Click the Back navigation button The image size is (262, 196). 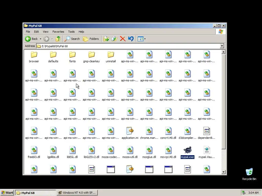coord(31,39)
